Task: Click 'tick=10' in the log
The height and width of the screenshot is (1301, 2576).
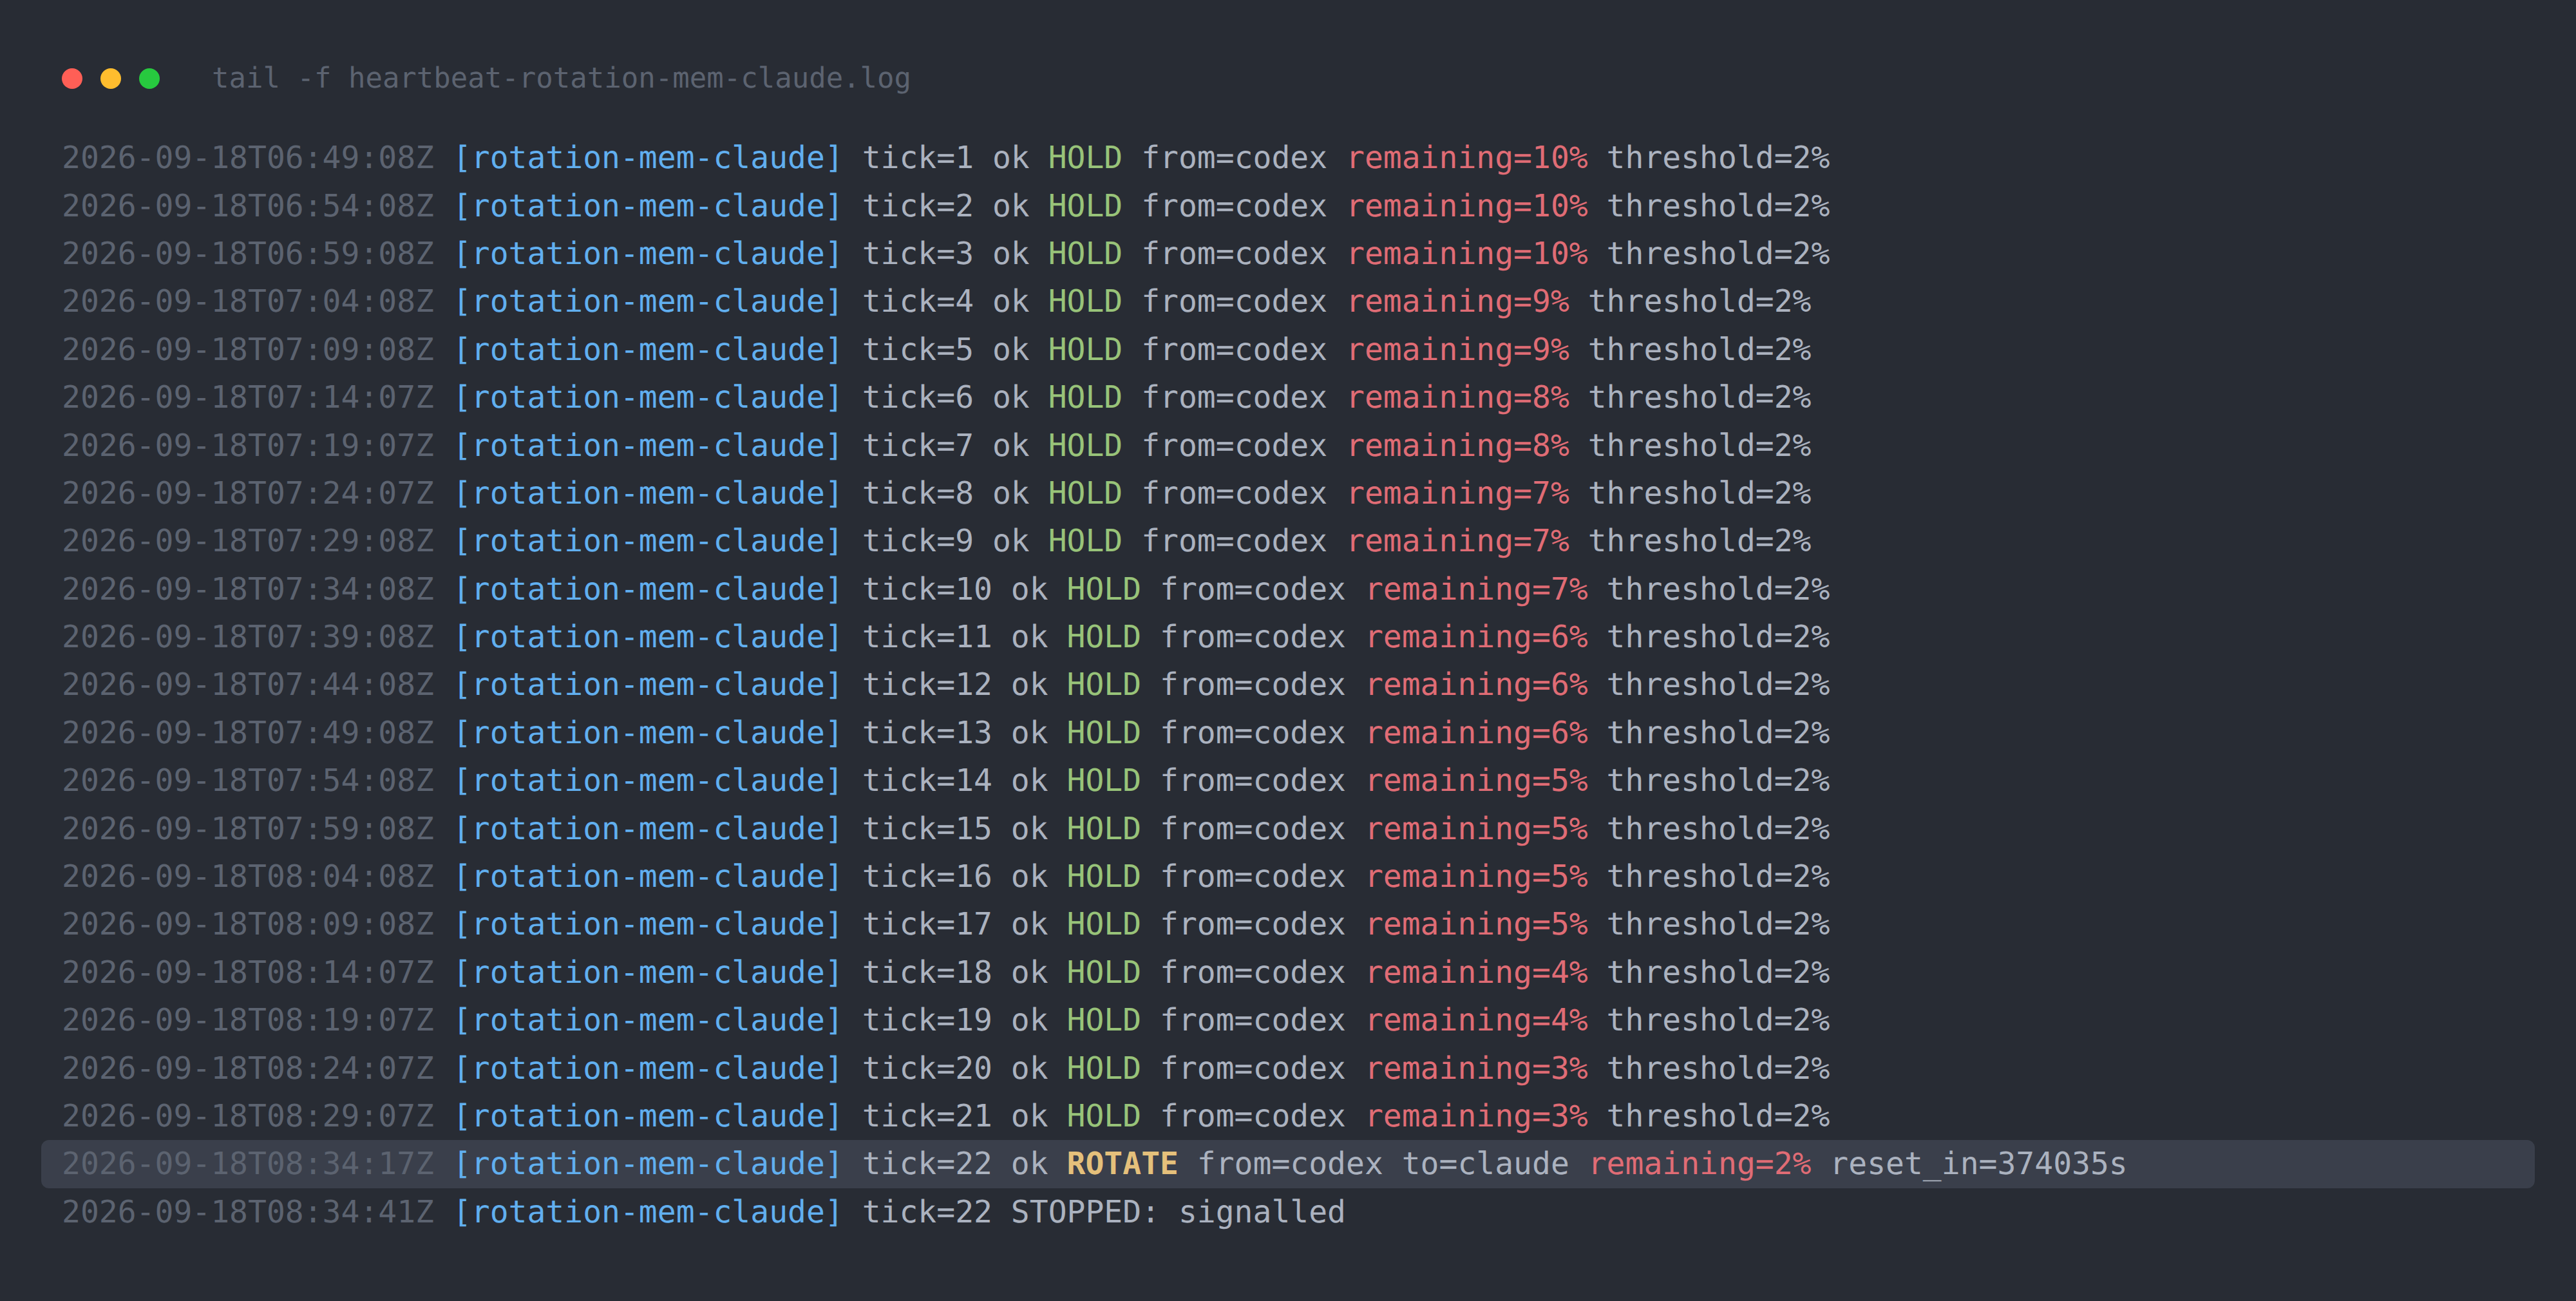Action: tap(927, 589)
